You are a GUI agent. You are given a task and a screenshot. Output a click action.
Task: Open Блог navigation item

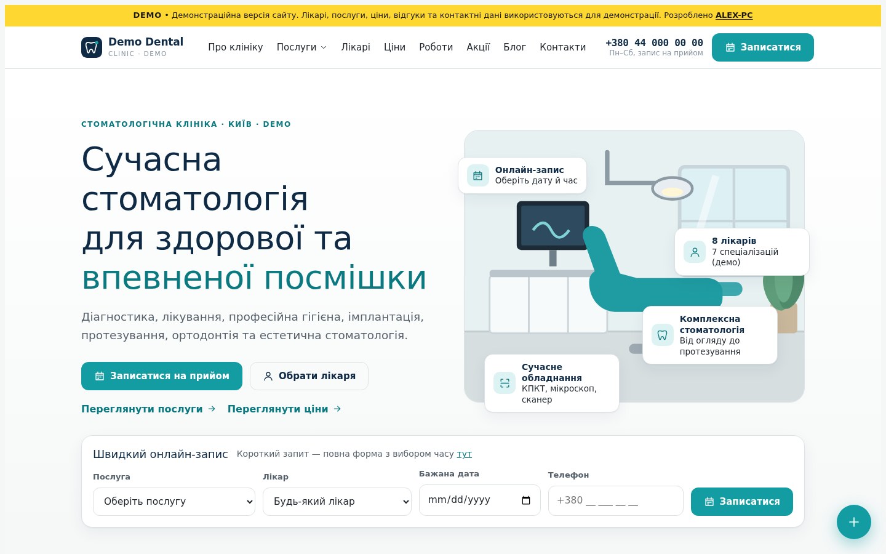[x=515, y=47]
